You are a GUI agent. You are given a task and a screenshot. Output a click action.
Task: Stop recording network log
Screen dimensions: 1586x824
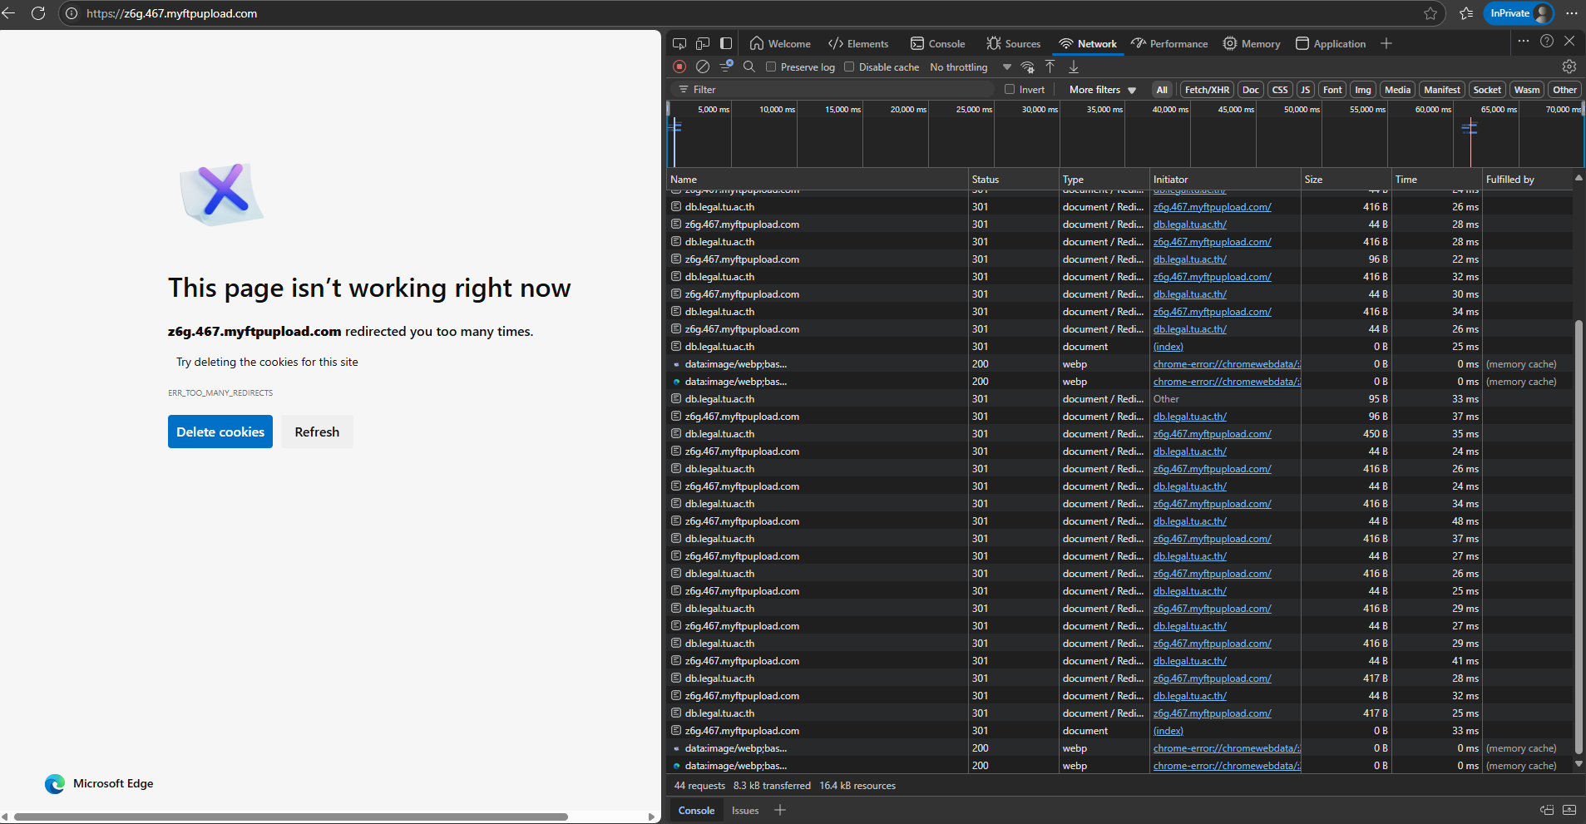pyautogui.click(x=679, y=67)
